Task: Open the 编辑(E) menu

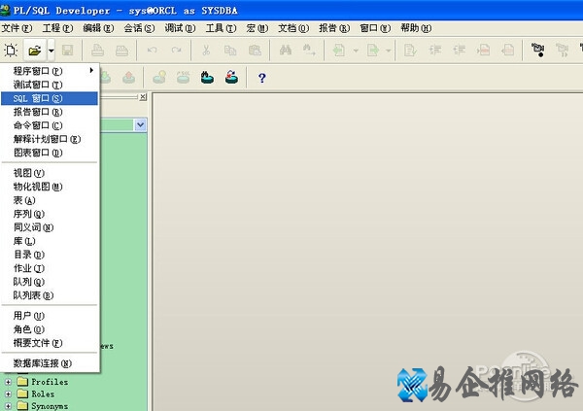Action: click(x=98, y=28)
